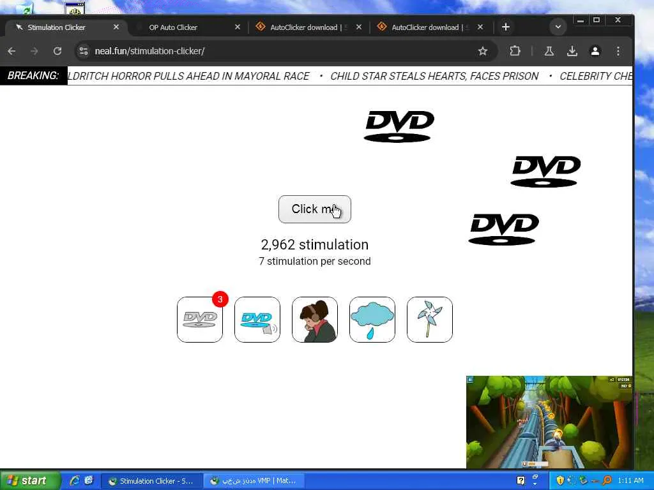Select Stimulation Clicker taskbar button
This screenshot has width=654, height=490.
(x=152, y=481)
